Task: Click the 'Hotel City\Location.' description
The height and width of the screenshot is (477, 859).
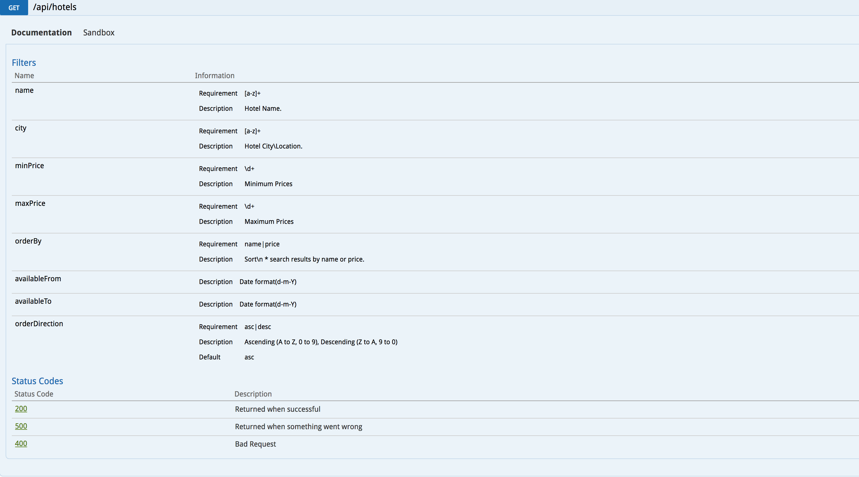Action: point(273,146)
